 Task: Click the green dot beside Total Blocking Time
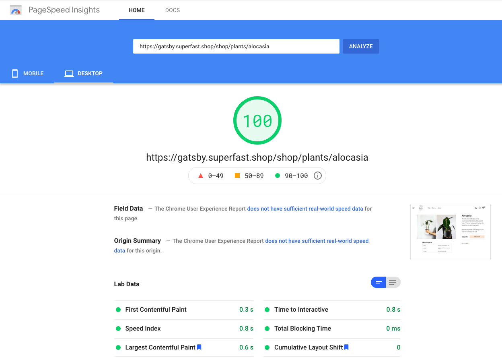(267, 329)
